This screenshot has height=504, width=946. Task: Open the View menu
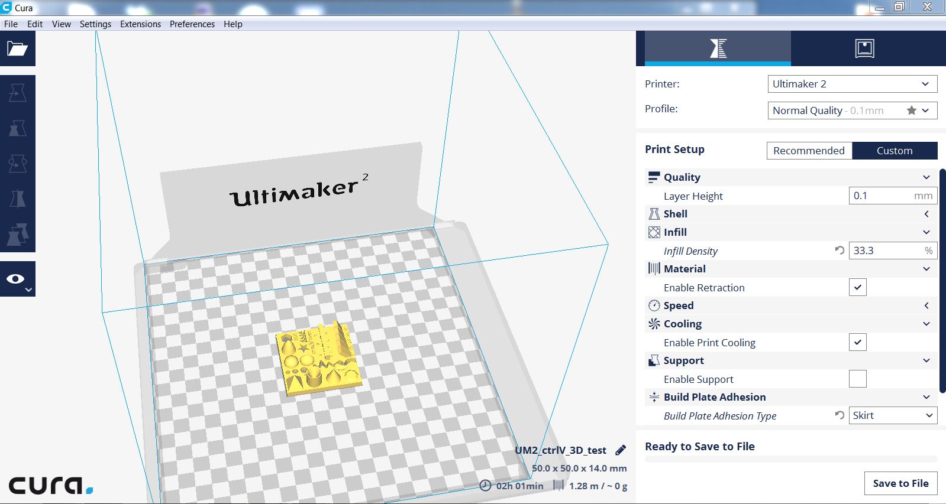pyautogui.click(x=61, y=24)
